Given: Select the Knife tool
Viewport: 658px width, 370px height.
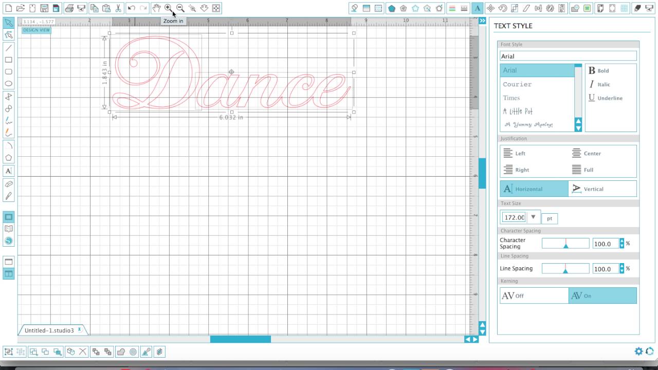Looking at the screenshot, I should (9, 196).
